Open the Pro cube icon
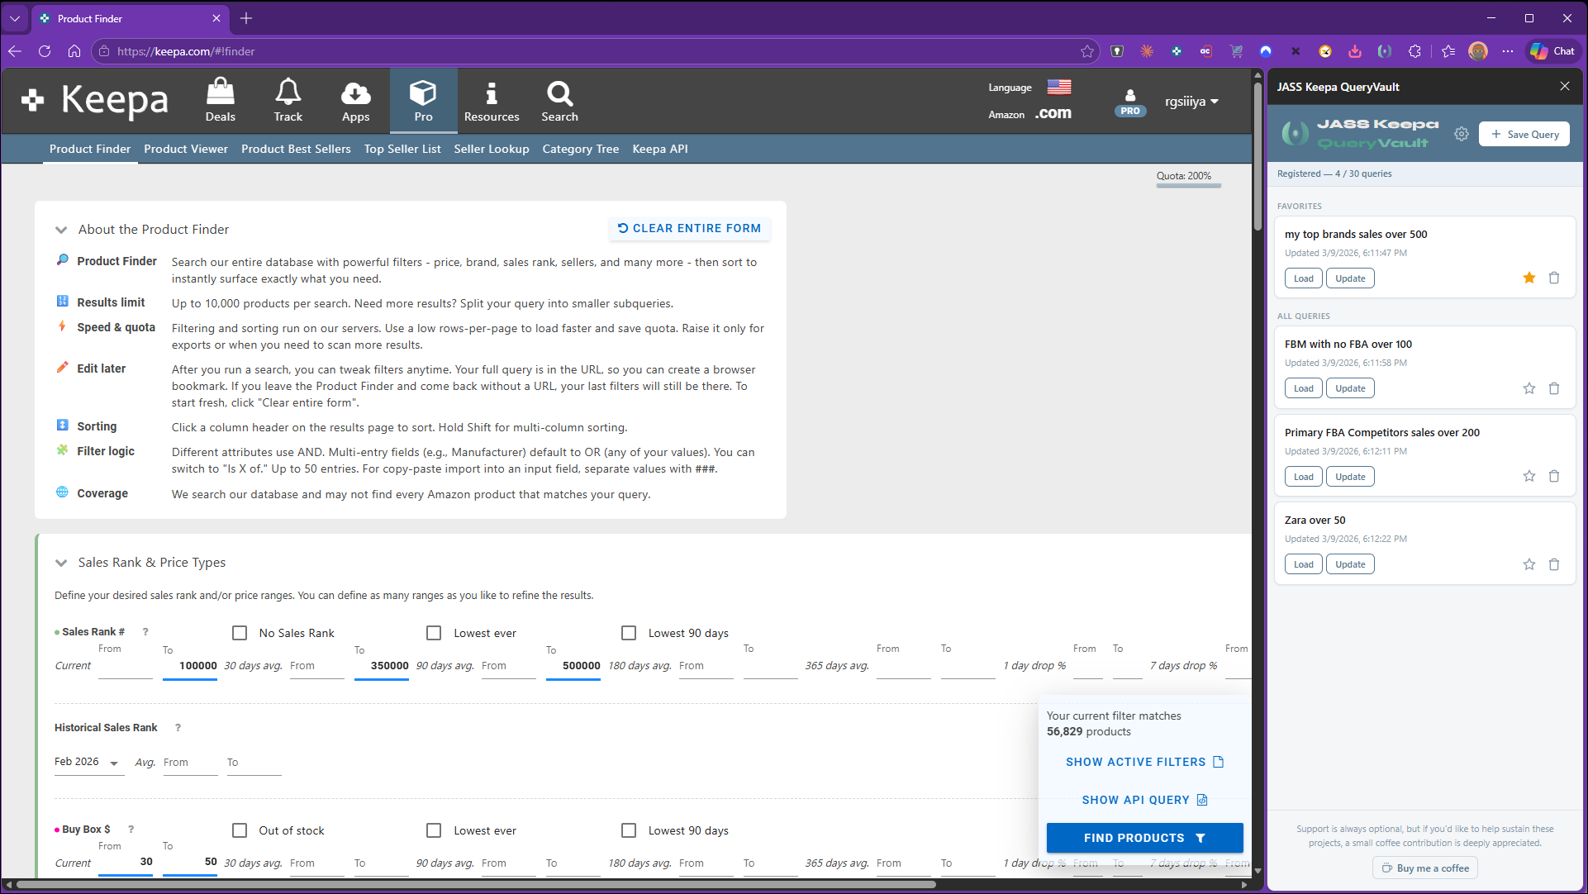 (423, 100)
